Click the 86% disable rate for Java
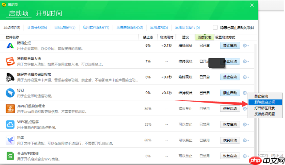This screenshot has width=285, height=165. pos(148,109)
